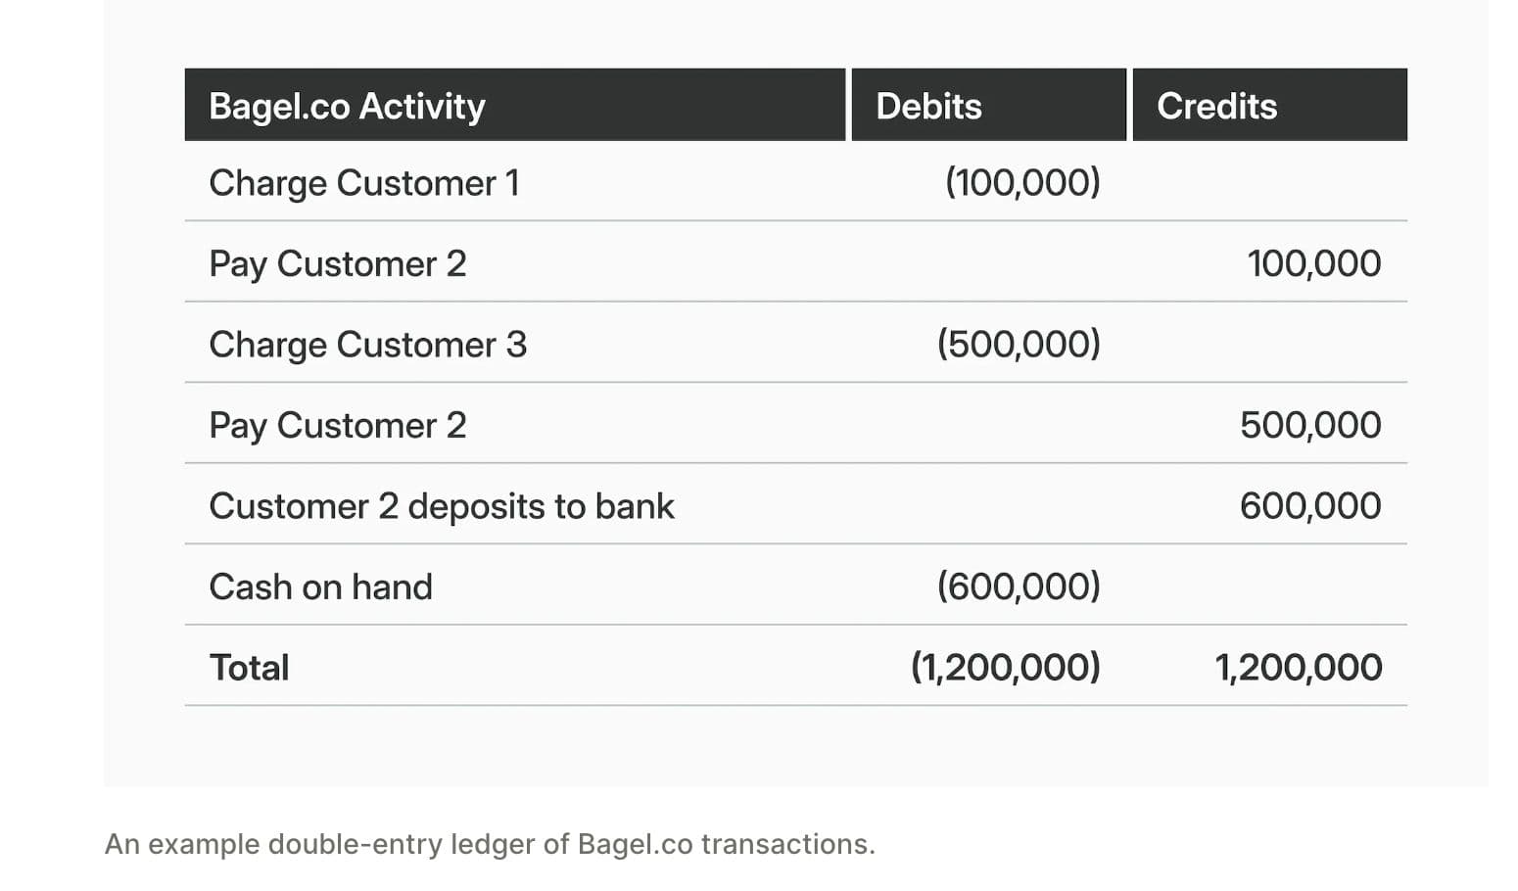
Task: Click the Cash on hand row label
Action: pyautogui.click(x=320, y=586)
